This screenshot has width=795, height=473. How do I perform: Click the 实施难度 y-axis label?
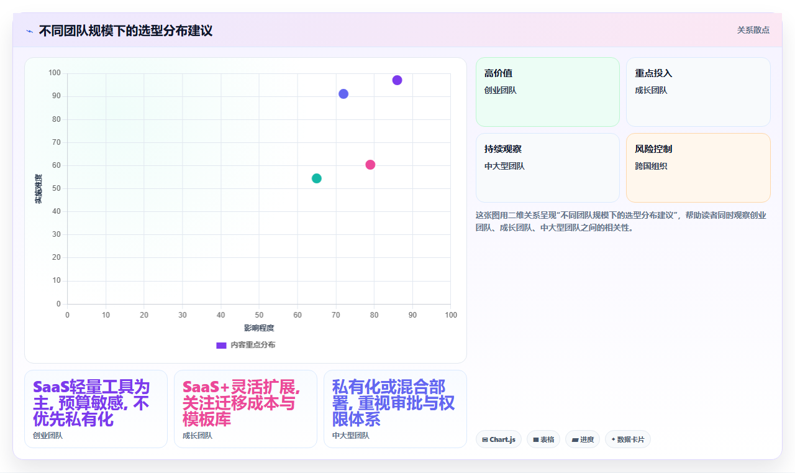tap(39, 189)
